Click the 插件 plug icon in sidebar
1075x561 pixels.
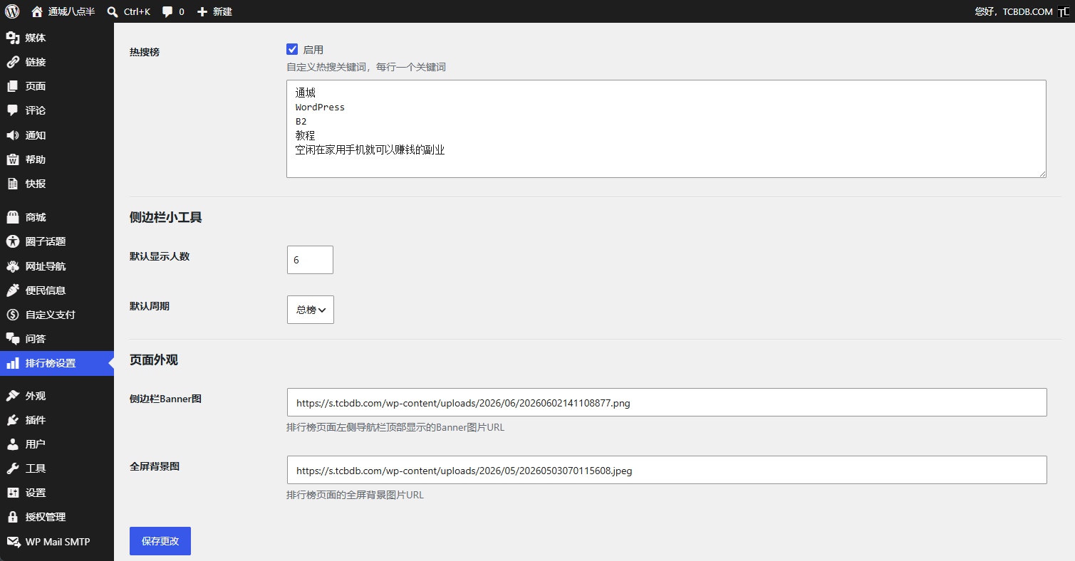[x=13, y=420]
